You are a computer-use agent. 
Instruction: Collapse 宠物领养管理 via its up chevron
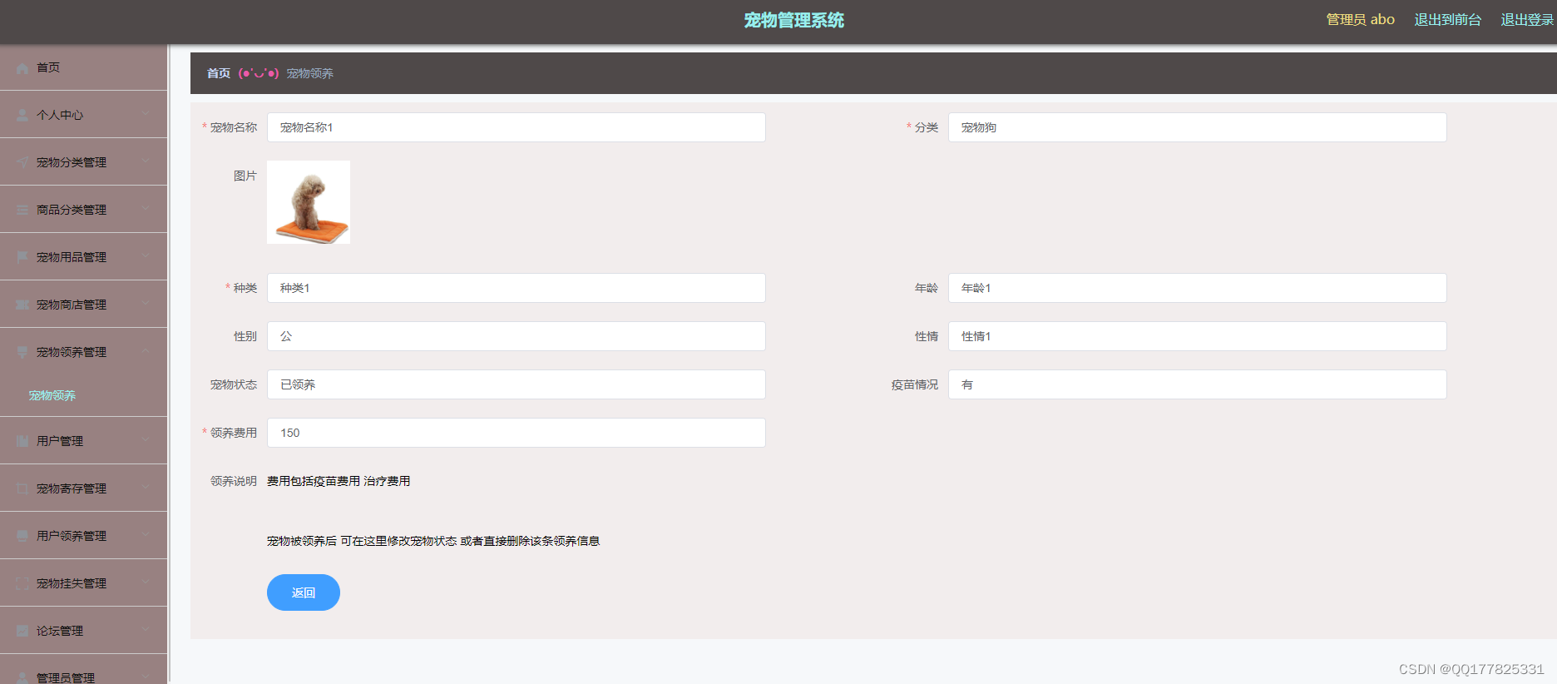pyautogui.click(x=146, y=352)
